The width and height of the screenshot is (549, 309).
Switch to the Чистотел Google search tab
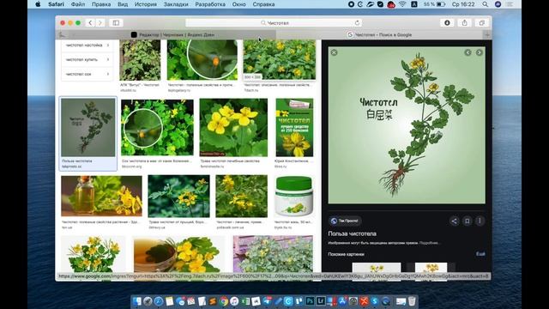click(379, 34)
